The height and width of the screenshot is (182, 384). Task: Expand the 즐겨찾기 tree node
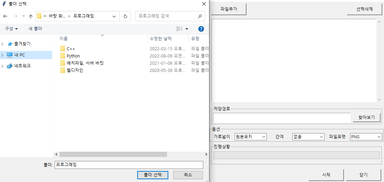(2, 44)
